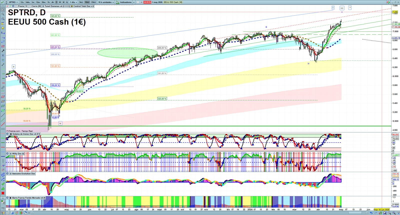Select the 144s timeframe
This screenshot has height=215, width=400.
pyautogui.click(x=27, y=2)
